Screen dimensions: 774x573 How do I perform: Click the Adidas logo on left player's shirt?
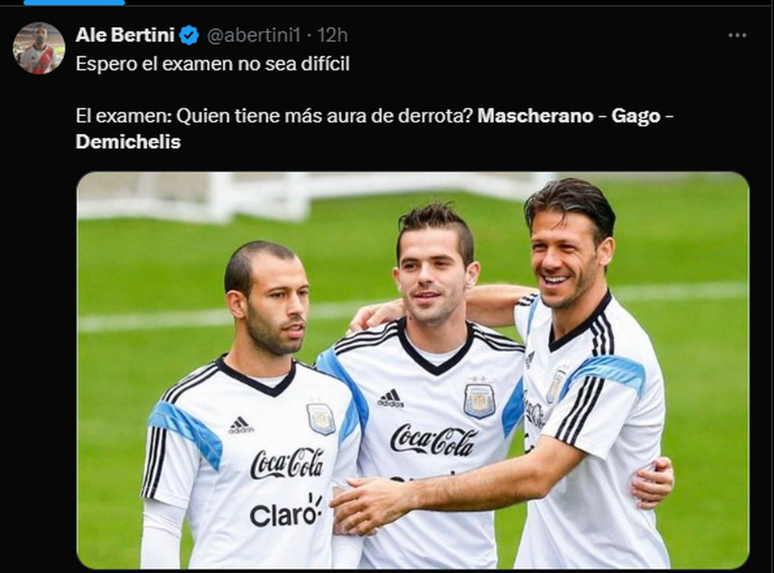[241, 425]
